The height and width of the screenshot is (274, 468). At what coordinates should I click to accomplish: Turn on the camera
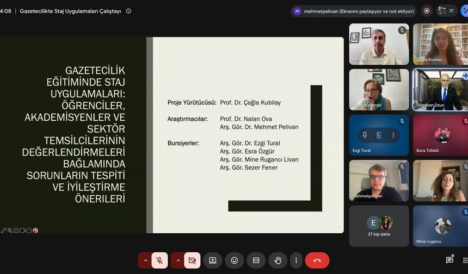tap(192, 260)
